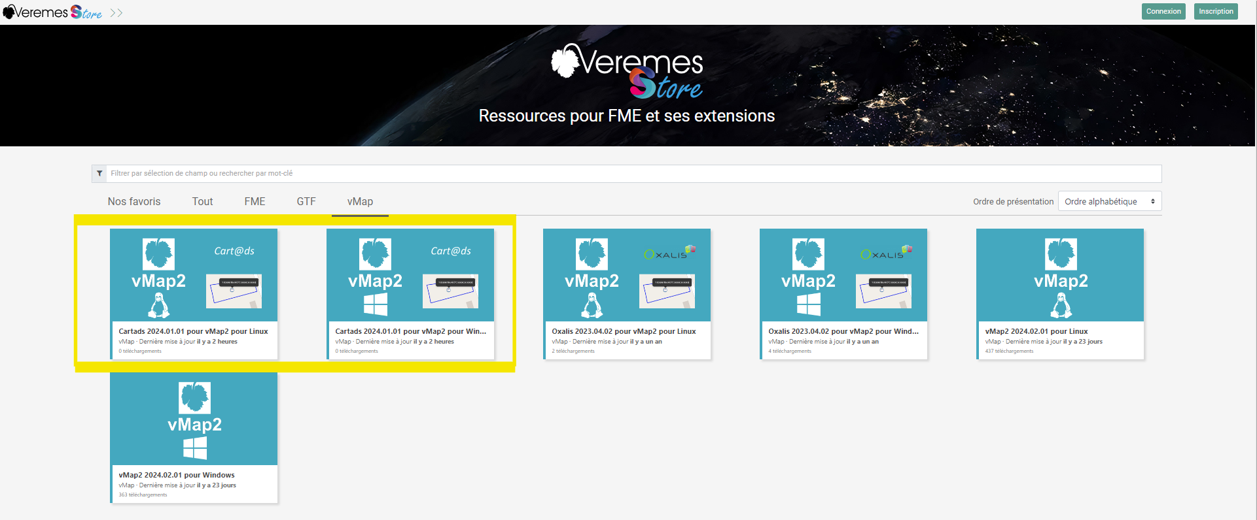Select the FME tab
Screen dimensions: 1257x520
point(255,202)
